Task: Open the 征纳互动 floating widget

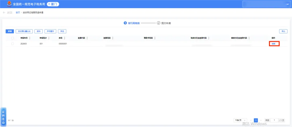Action: click(3, 117)
